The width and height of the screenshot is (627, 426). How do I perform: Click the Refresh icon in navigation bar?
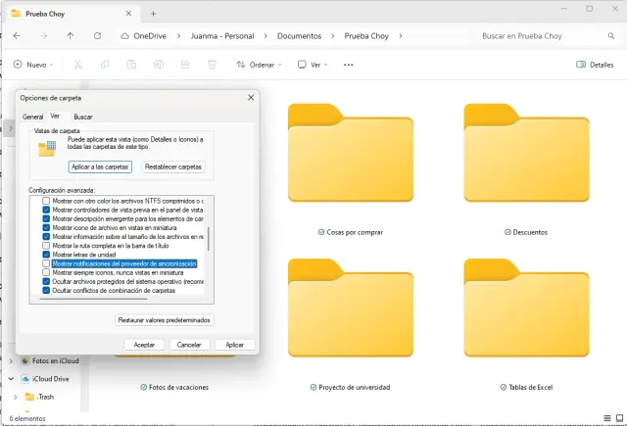(96, 35)
